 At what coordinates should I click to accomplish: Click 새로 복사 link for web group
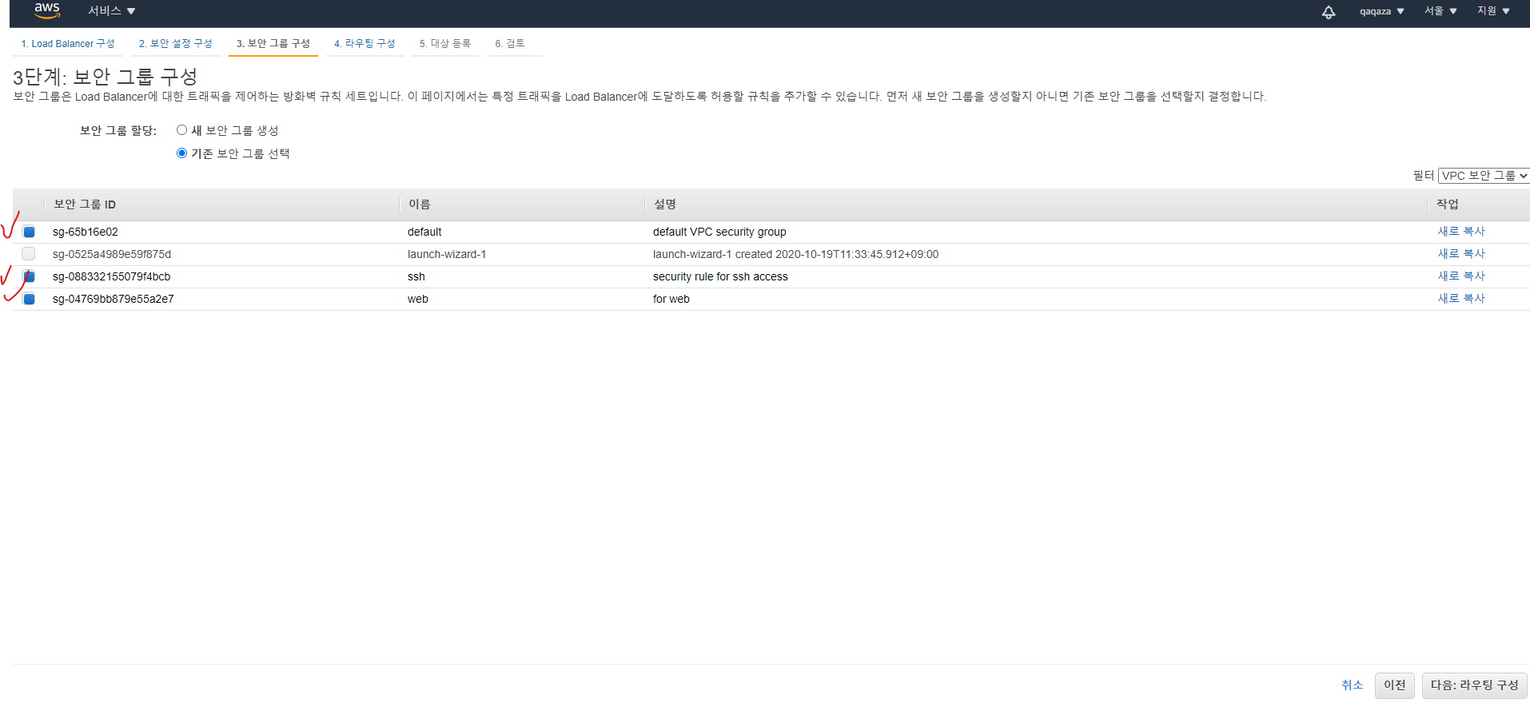click(1460, 299)
